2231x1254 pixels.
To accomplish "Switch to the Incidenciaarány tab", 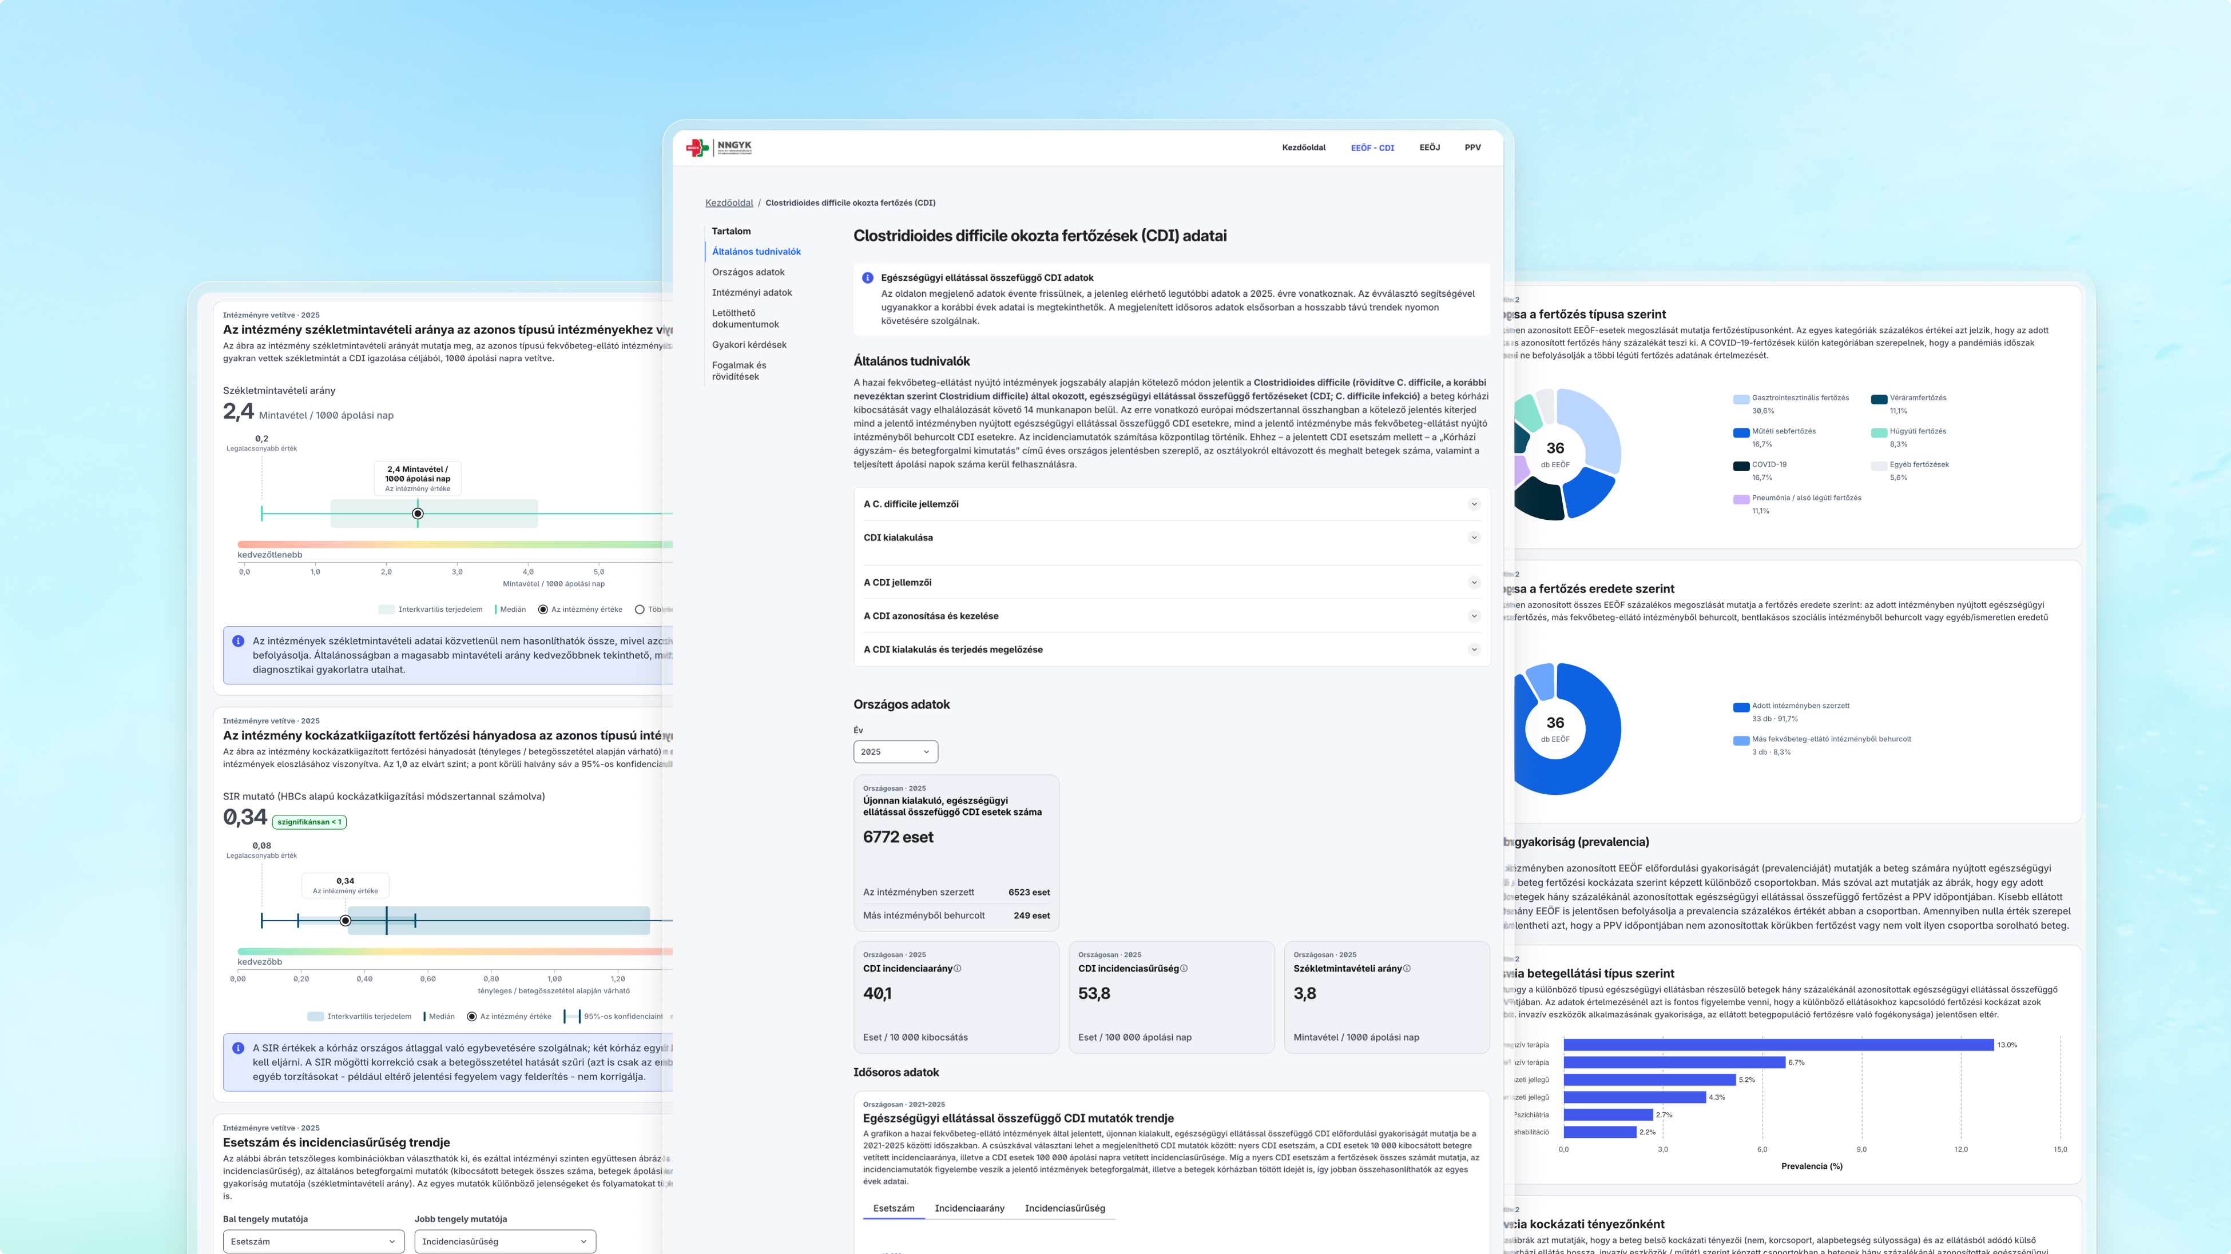I will [969, 1208].
